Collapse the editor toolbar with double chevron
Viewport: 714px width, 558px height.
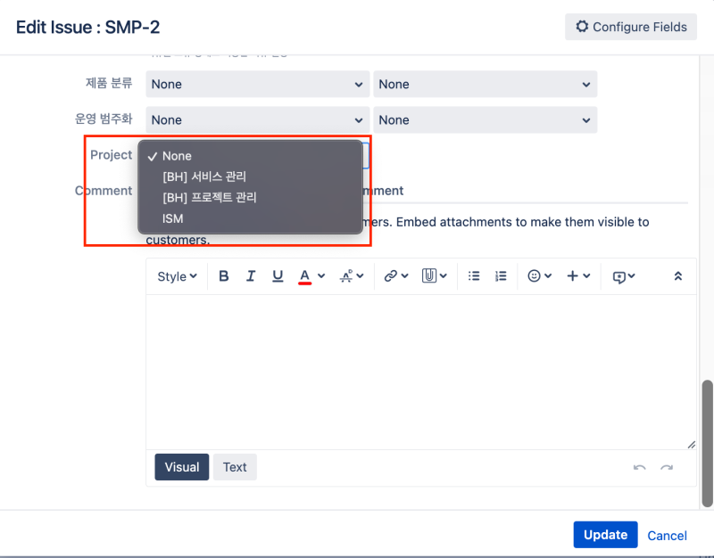coord(678,276)
